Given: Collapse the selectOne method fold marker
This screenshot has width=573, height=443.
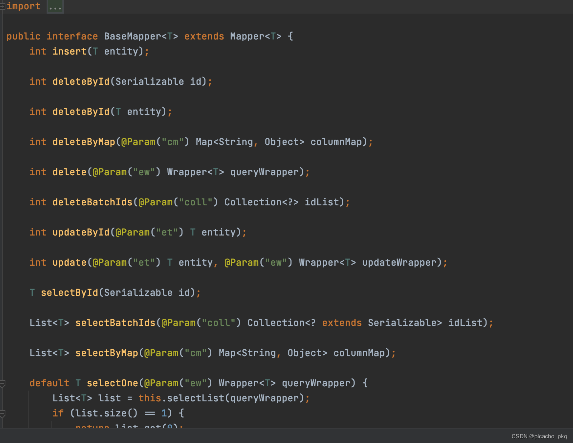Looking at the screenshot, I should (x=3, y=383).
